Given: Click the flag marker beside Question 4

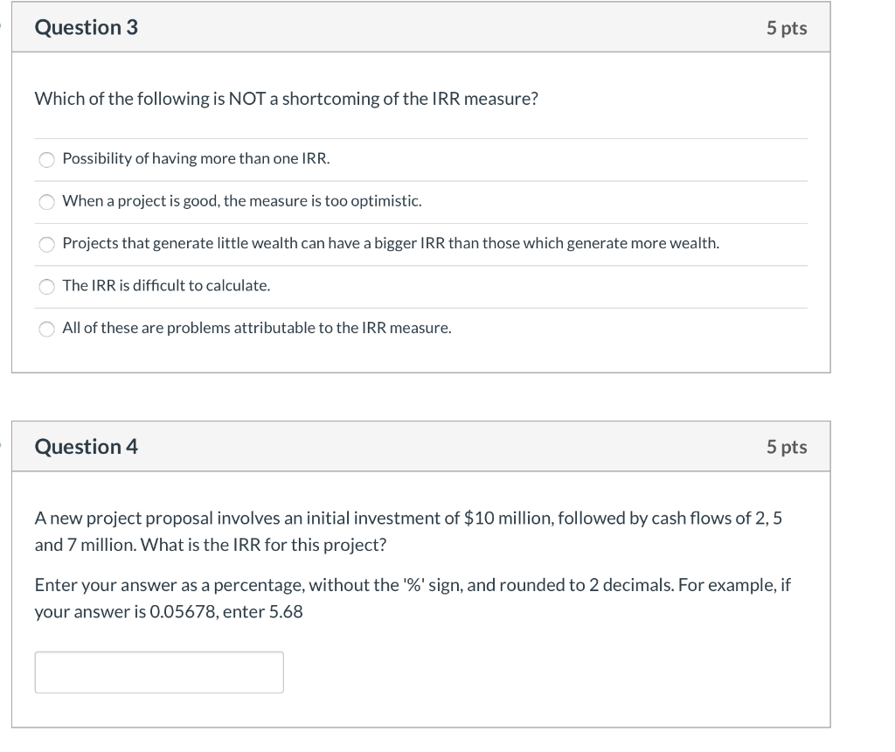Looking at the screenshot, I should click(x=1, y=445).
